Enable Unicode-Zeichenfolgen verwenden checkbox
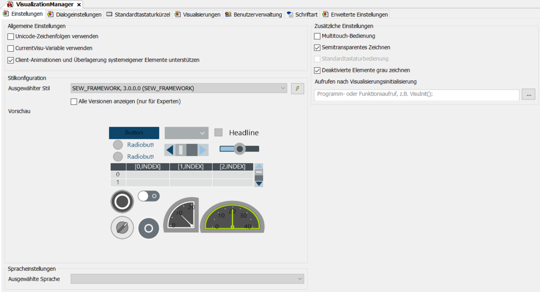The width and height of the screenshot is (540, 292). coord(11,36)
